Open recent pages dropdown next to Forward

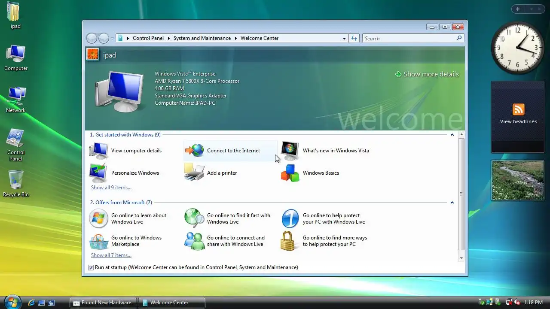[x=112, y=39]
